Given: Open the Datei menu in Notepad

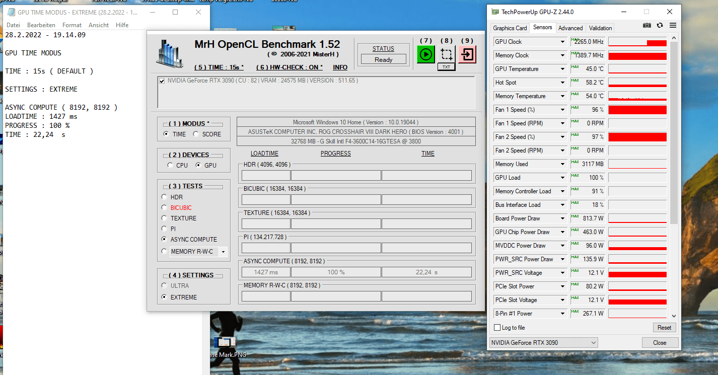Looking at the screenshot, I should coord(14,25).
